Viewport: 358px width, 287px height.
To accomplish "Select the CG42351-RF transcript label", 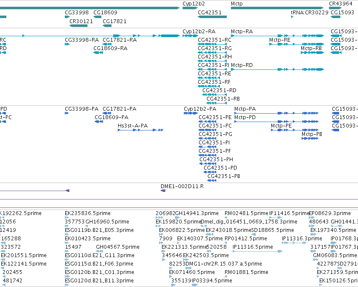I will tap(214, 82).
